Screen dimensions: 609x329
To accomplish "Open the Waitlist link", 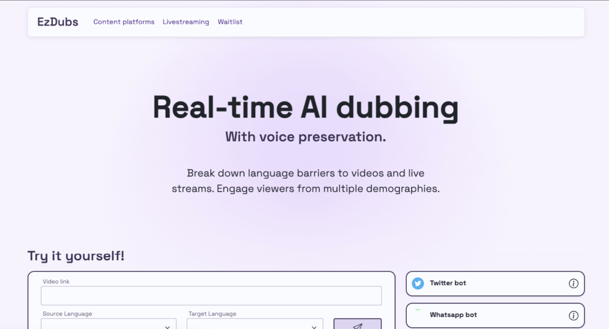I will [230, 22].
